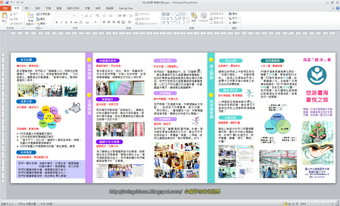340x206 pixels.
Task: Click the Strikethrough abc icon
Action: [x=76, y=22]
